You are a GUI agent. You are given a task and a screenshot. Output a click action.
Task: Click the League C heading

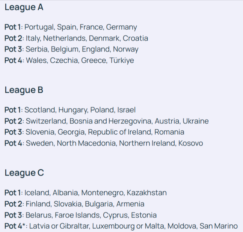click(24, 173)
